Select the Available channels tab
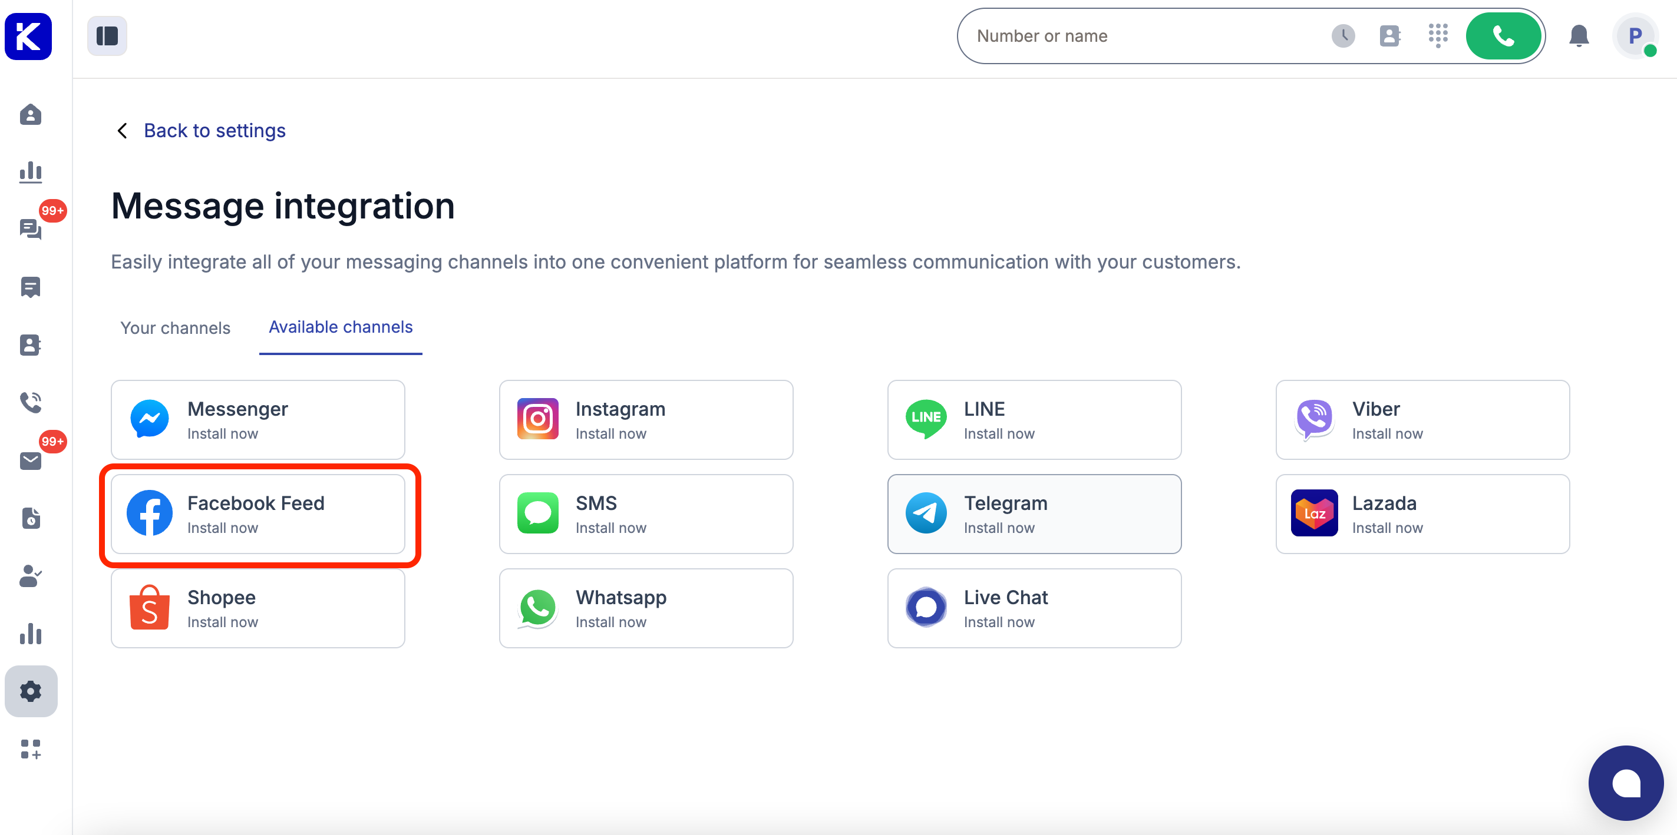The width and height of the screenshot is (1677, 835). point(341,327)
